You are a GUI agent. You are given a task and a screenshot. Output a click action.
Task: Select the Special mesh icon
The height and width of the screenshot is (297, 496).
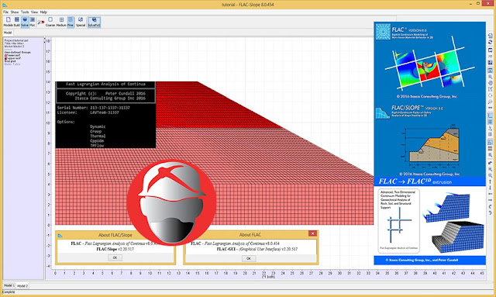point(81,22)
